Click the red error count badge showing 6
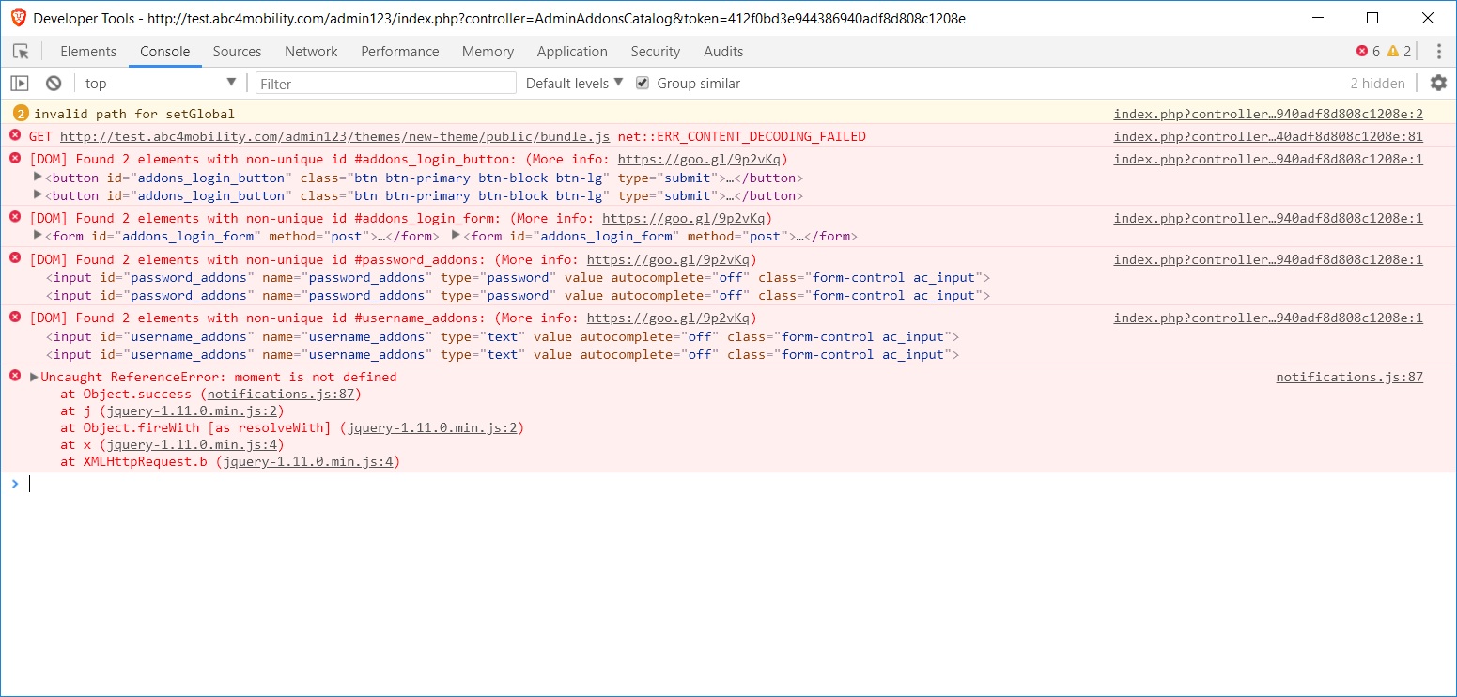Screen dimensions: 1457x697 1368,52
